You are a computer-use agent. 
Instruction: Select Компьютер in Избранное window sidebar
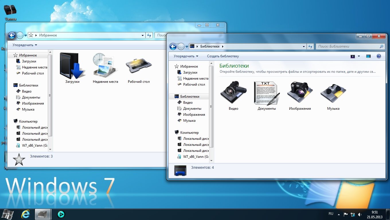click(x=28, y=121)
